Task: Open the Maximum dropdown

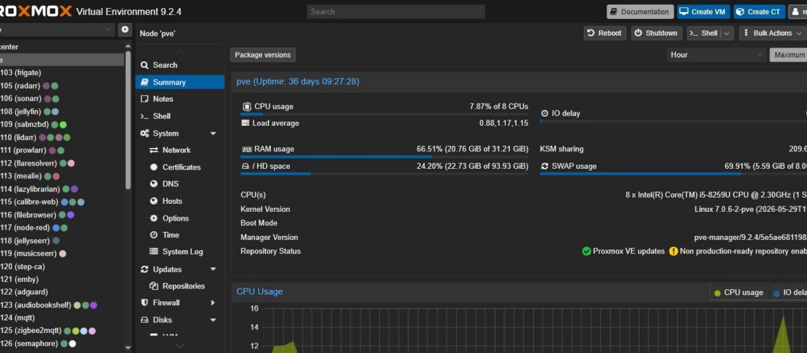Action: click(788, 55)
